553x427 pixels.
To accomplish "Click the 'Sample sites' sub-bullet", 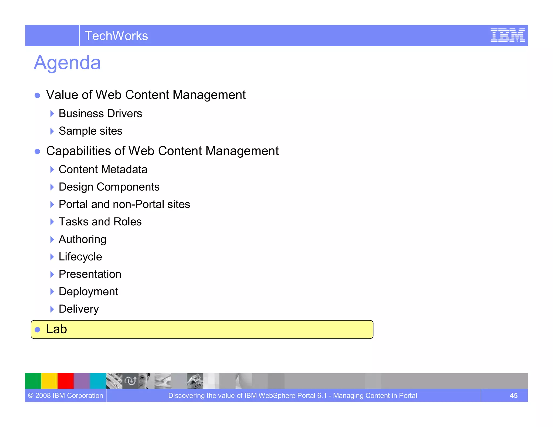I will (90, 131).
